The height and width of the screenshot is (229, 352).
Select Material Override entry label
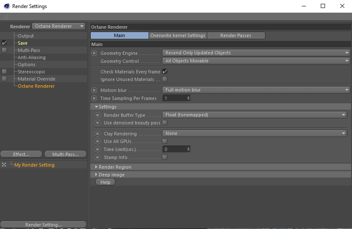click(x=36, y=79)
